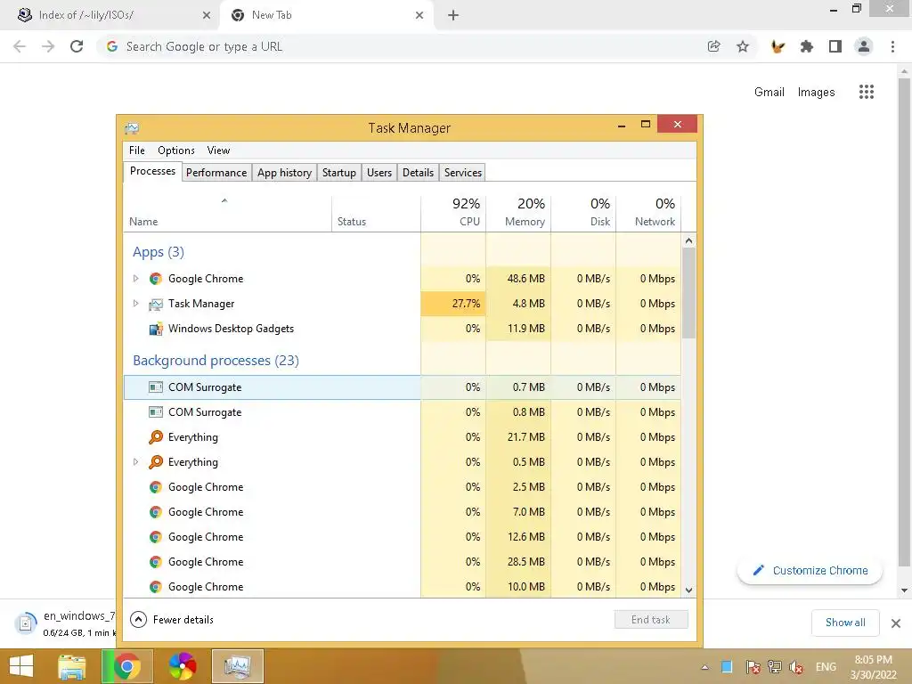This screenshot has height=684, width=912.
Task: Select the highlighted COM Surrogate 0.7 MB row
Action: pyautogui.click(x=402, y=387)
